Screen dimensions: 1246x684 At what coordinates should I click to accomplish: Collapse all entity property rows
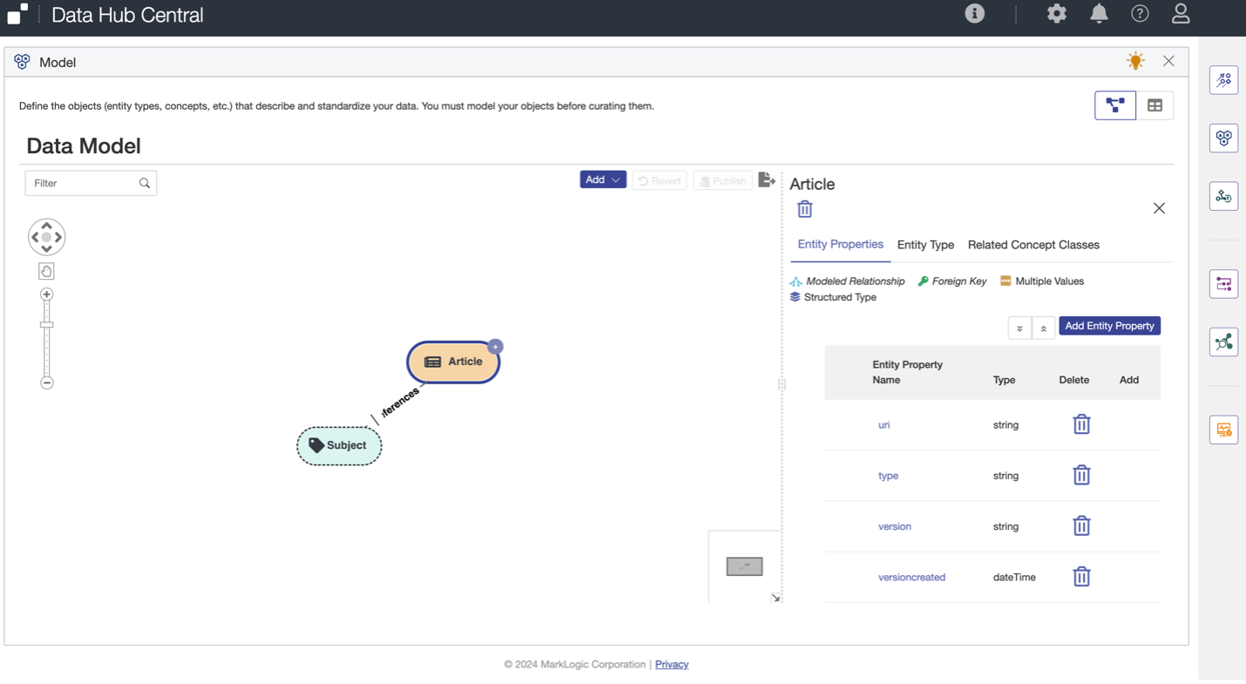[1043, 328]
